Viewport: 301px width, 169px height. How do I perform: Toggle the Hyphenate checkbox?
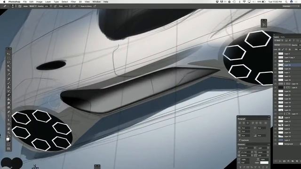coord(240,140)
